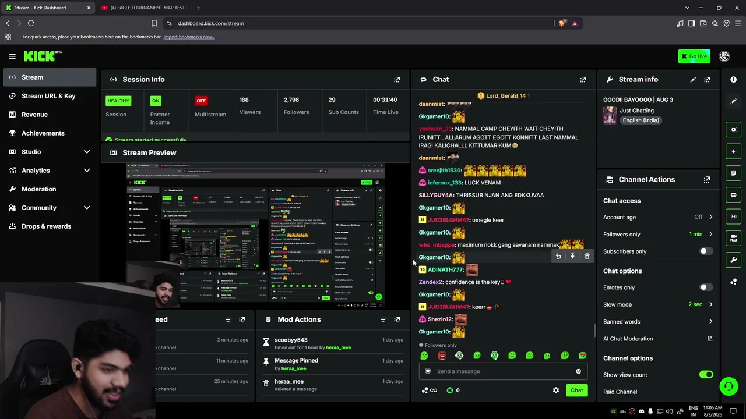This screenshot has height=419, width=746.
Task: Click the Go live button
Action: (x=694, y=56)
